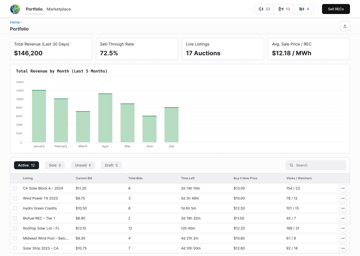The width and height of the screenshot is (360, 256).
Task: Click the download export icon button
Action: (345, 26)
